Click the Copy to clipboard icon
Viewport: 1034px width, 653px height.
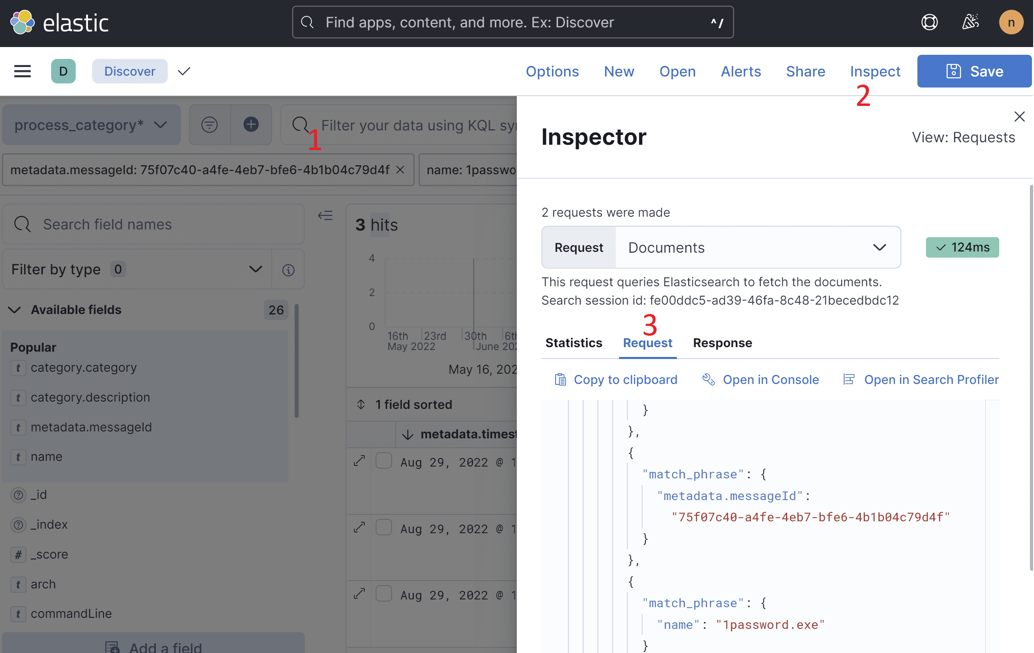560,379
